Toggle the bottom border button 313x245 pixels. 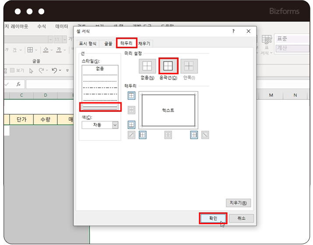pos(131,125)
